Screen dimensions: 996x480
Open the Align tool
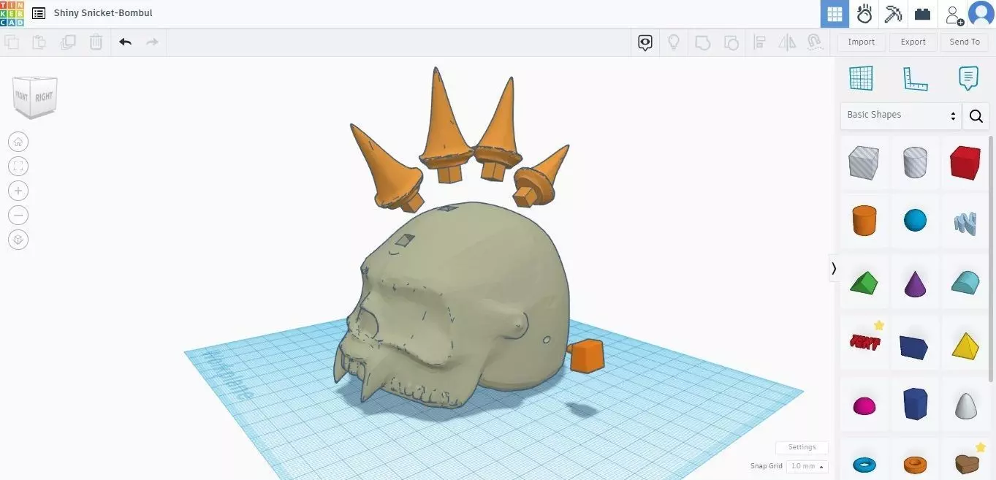(759, 42)
